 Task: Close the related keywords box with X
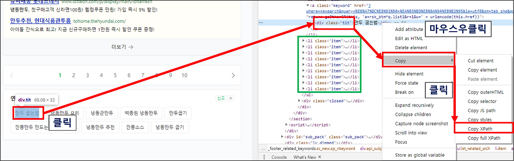pos(230,99)
